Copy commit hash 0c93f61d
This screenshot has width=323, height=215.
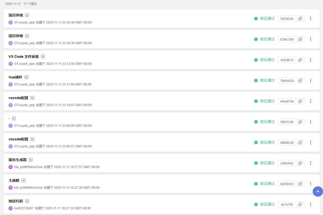coord(300,60)
